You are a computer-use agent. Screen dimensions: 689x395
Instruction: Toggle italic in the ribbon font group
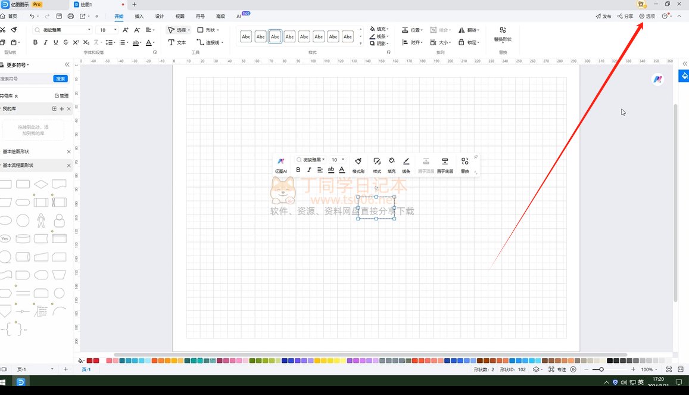[45, 42]
